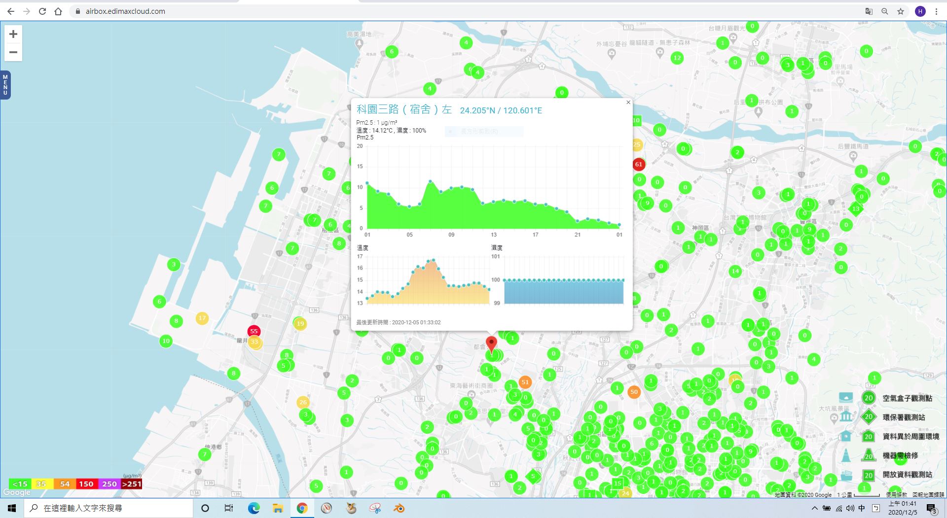Viewport: 947px width, 518px height.
Task: Click the orange 54 color scale swatch
Action: [65, 484]
